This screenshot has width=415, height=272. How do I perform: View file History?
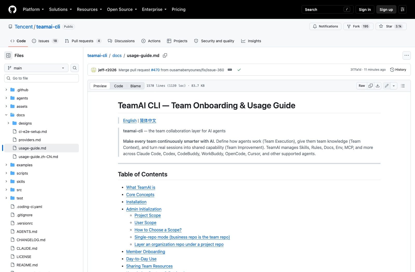coord(398,70)
